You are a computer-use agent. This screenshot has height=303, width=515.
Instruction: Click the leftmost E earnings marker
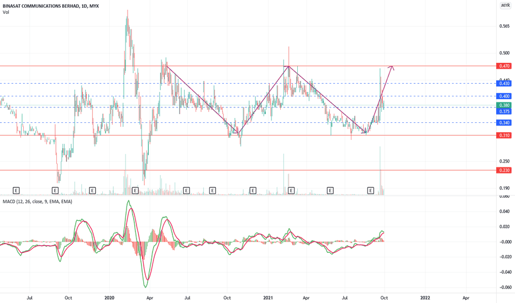click(x=16, y=190)
